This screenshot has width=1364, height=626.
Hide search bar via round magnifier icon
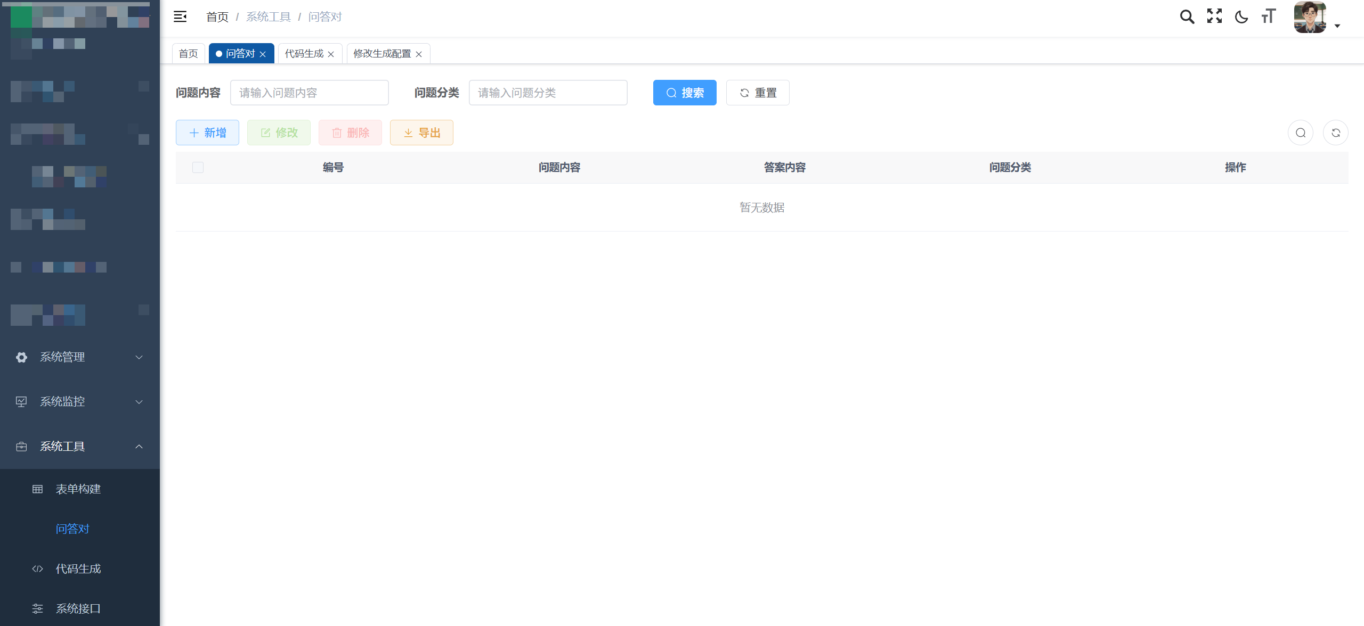coord(1300,133)
